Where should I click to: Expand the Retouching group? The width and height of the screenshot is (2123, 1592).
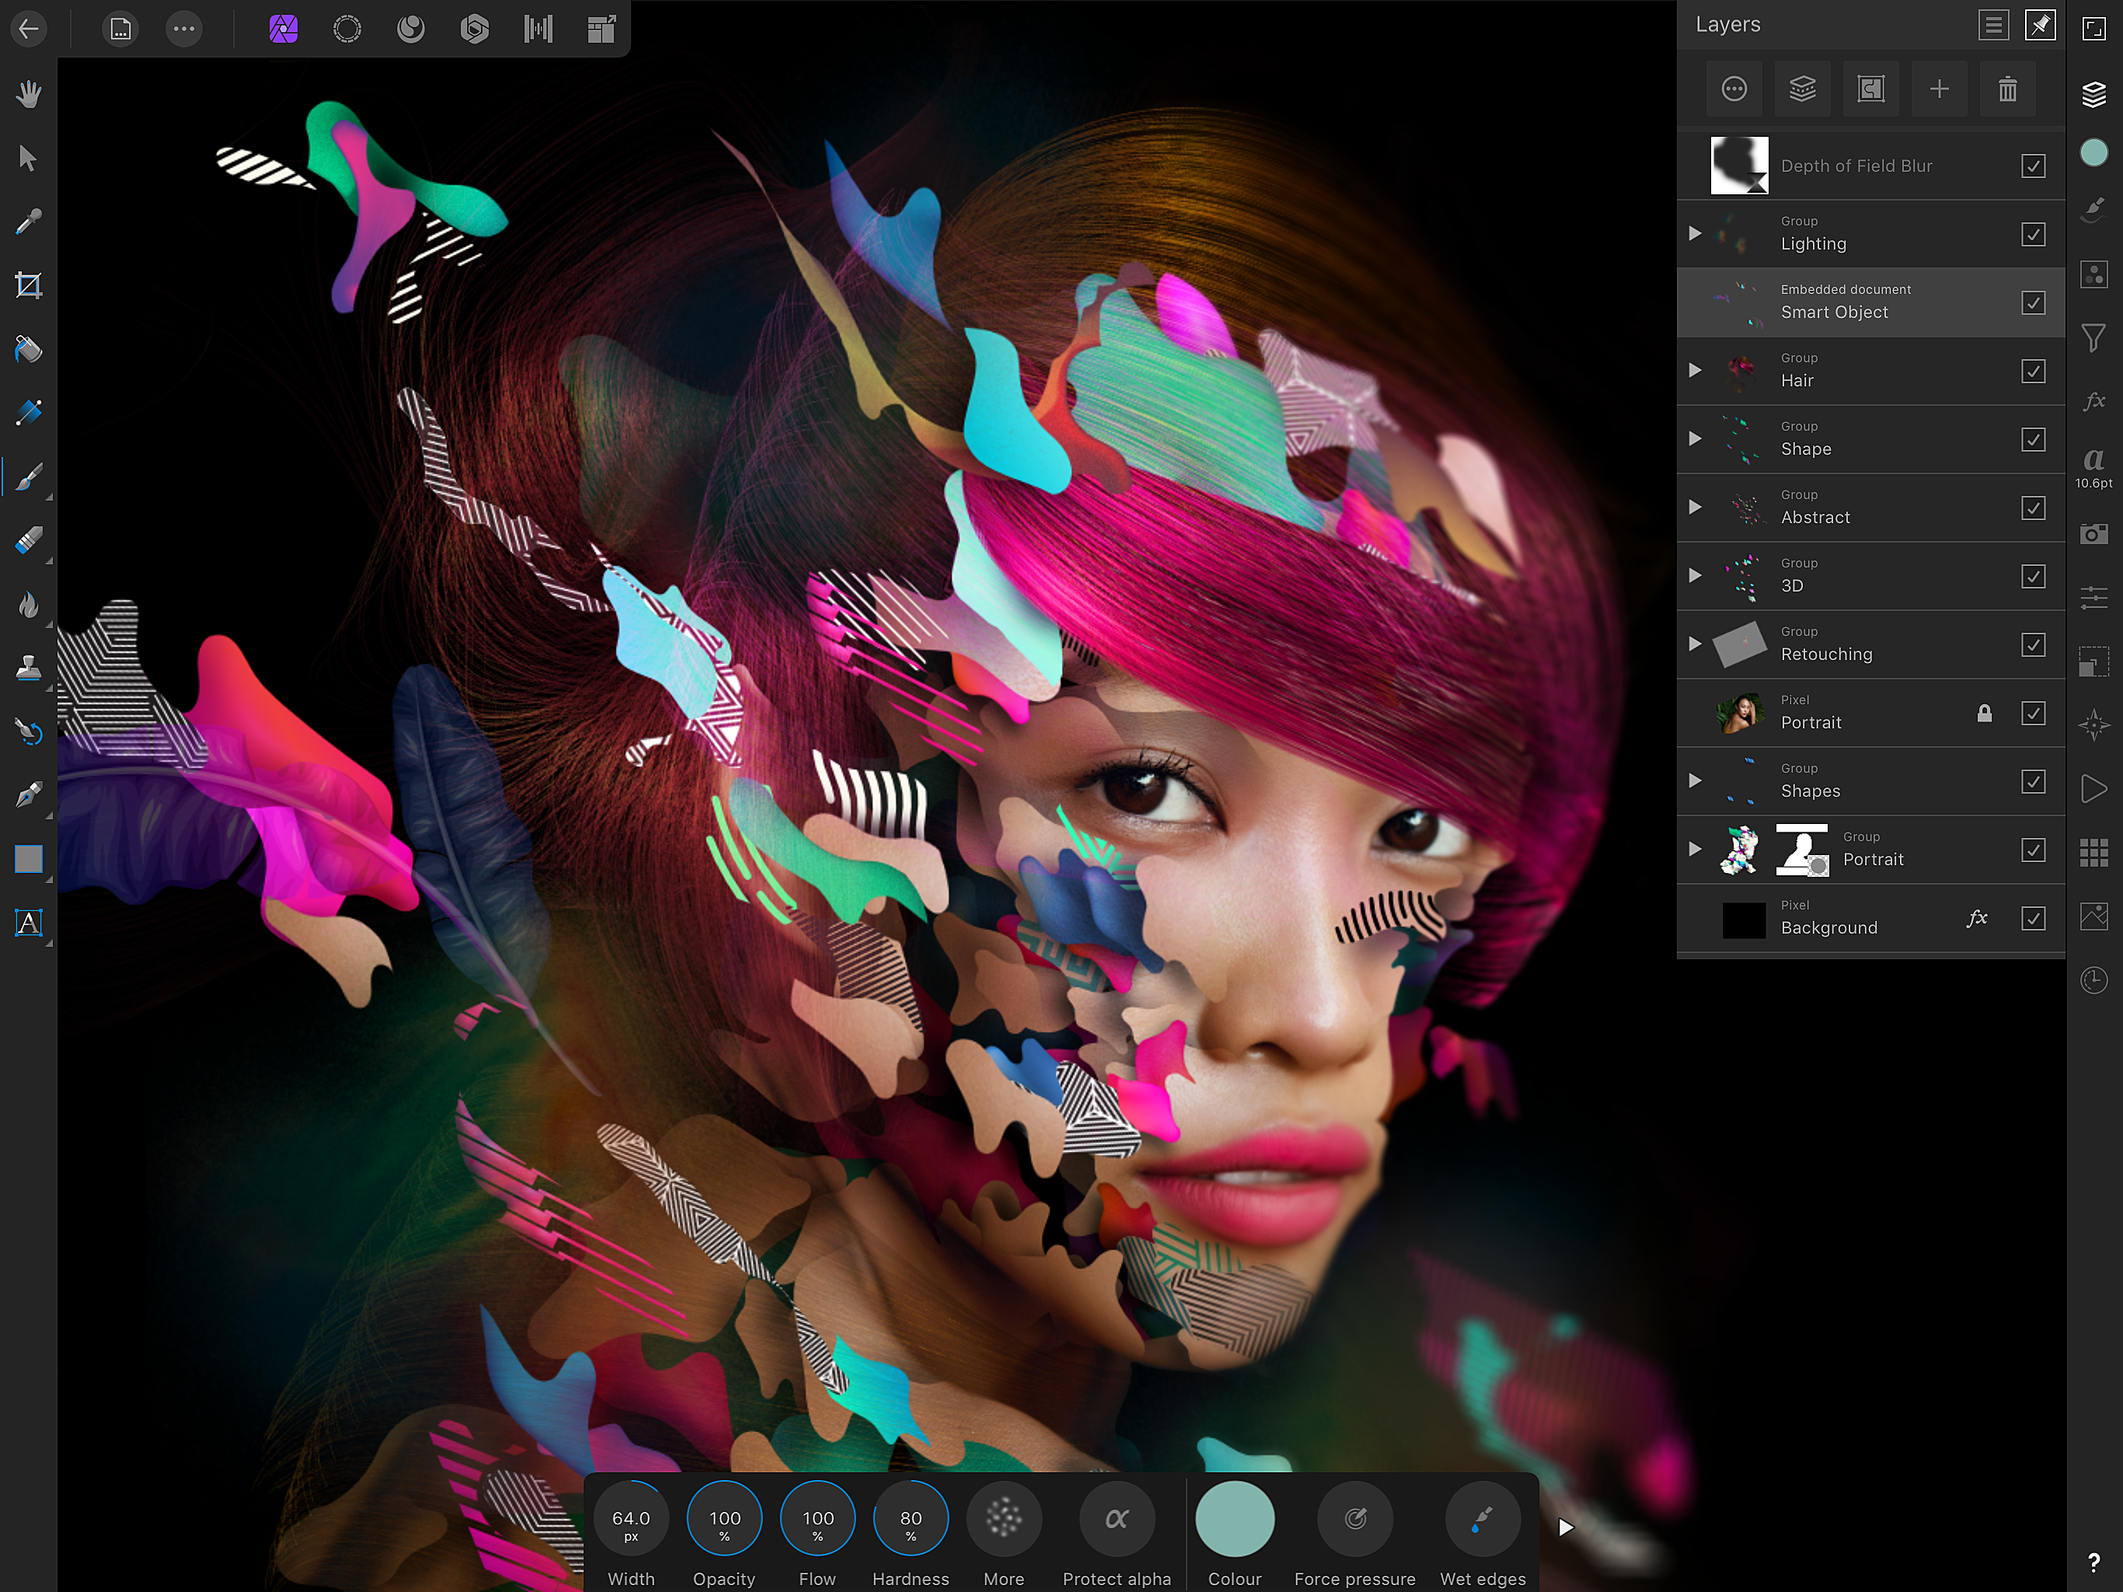[1695, 644]
